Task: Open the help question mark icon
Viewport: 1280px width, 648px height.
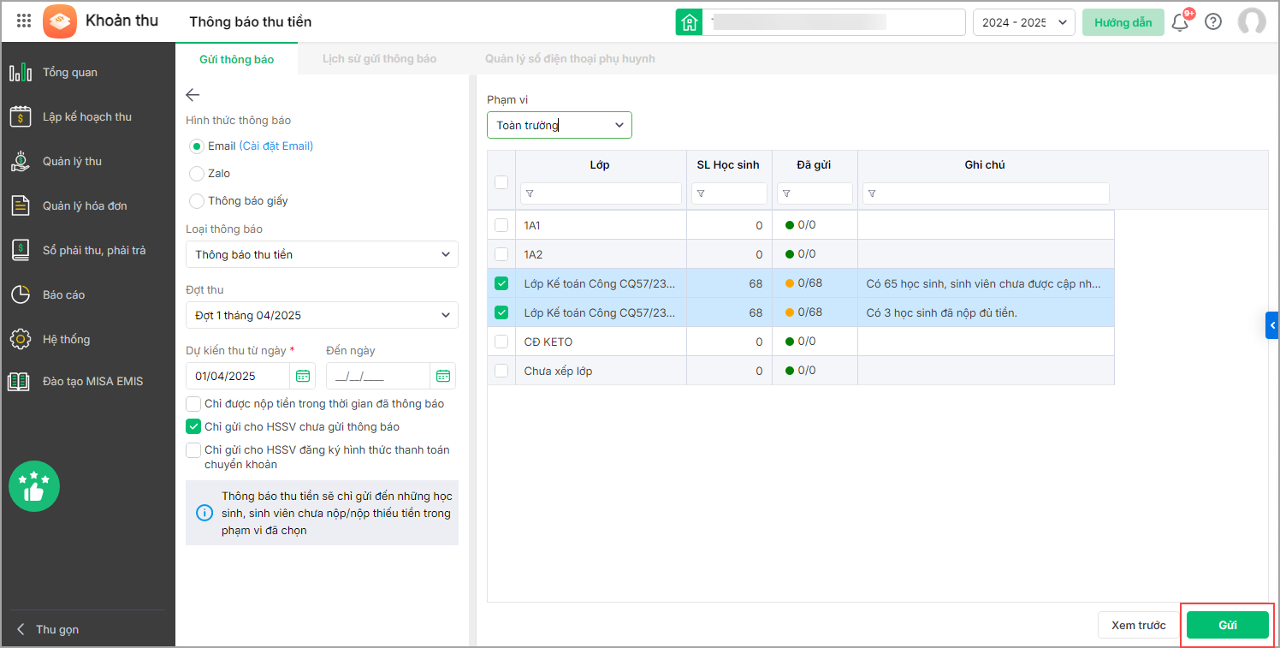Action: (1213, 22)
